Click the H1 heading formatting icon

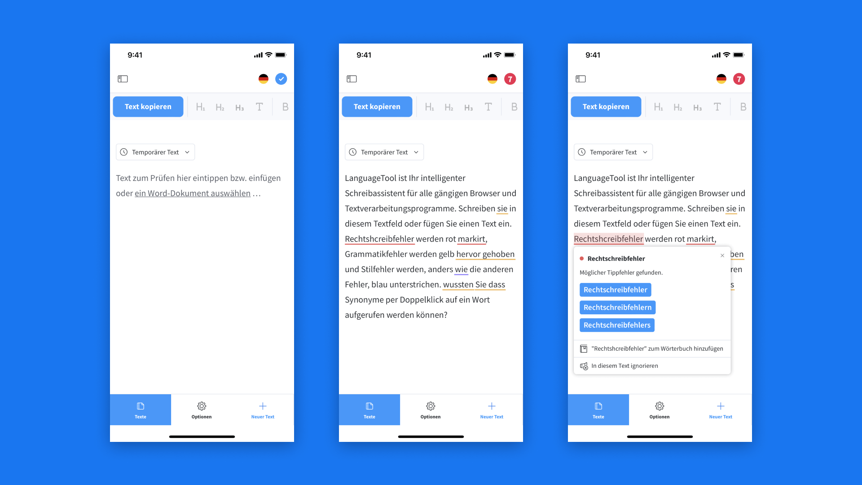point(201,106)
